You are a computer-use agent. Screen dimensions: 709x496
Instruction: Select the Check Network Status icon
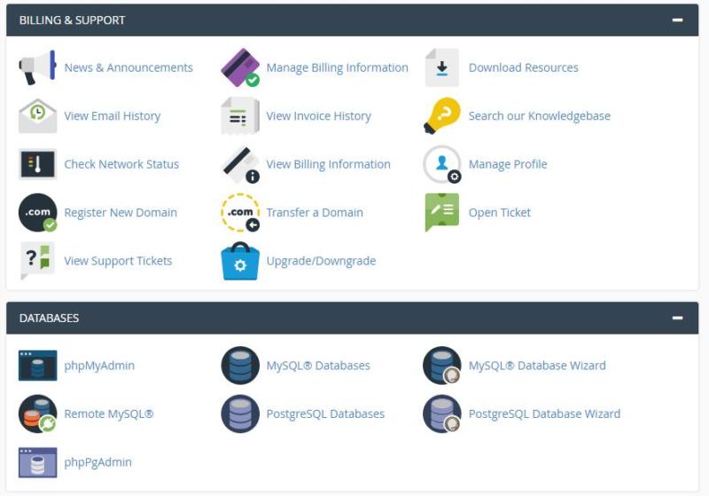(x=37, y=164)
